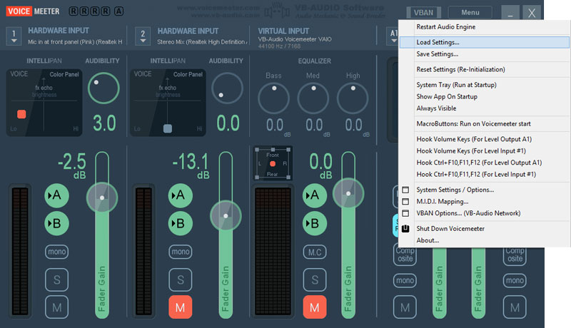Toggle bus A on Hardware Input 2
The height and width of the screenshot is (328, 571).
[x=181, y=195]
